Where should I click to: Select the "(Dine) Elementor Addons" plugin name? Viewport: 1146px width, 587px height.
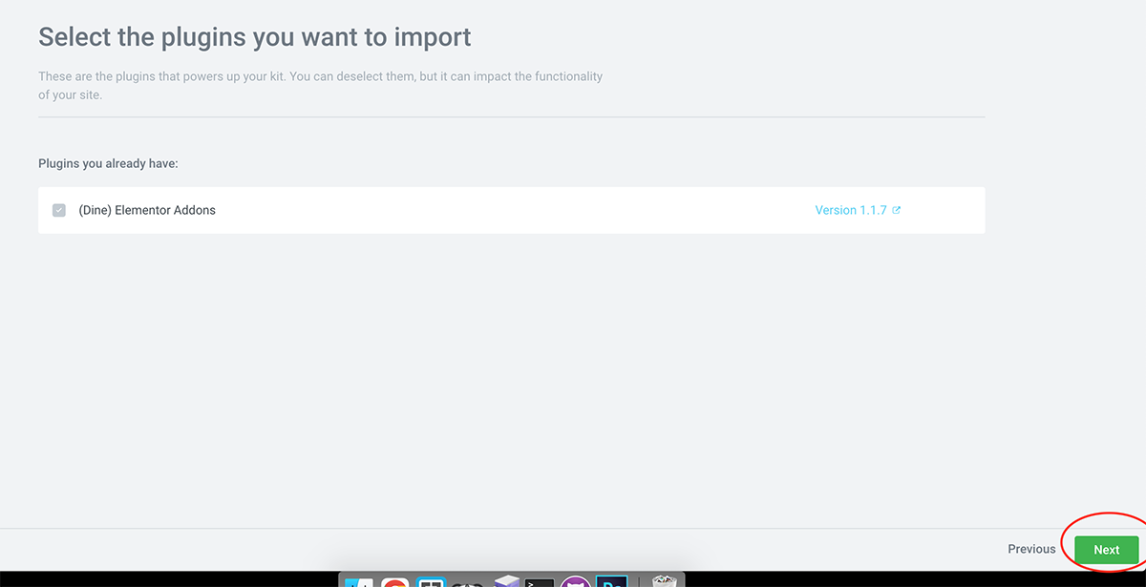pos(147,210)
